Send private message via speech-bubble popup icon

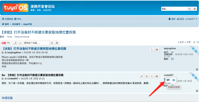point(168,80)
